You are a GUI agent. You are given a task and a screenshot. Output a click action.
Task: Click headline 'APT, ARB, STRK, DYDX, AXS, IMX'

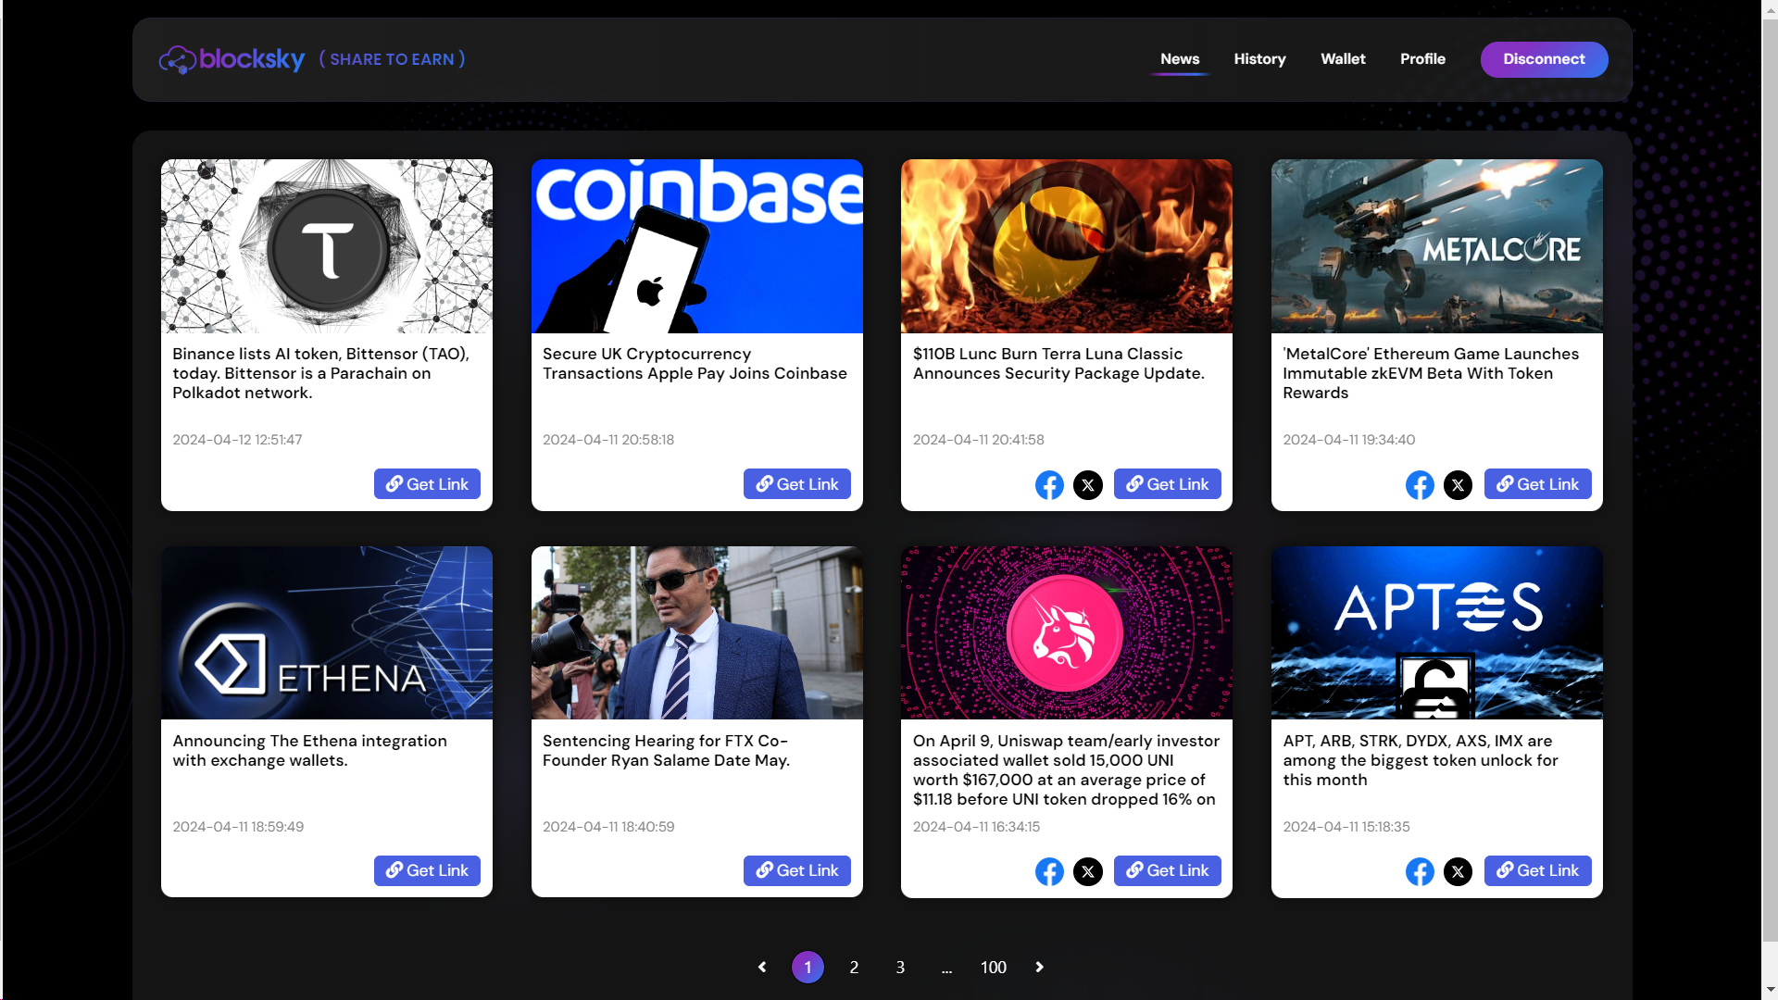pos(1421,760)
